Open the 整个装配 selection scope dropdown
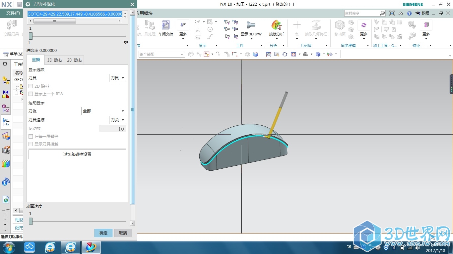 pos(162,54)
